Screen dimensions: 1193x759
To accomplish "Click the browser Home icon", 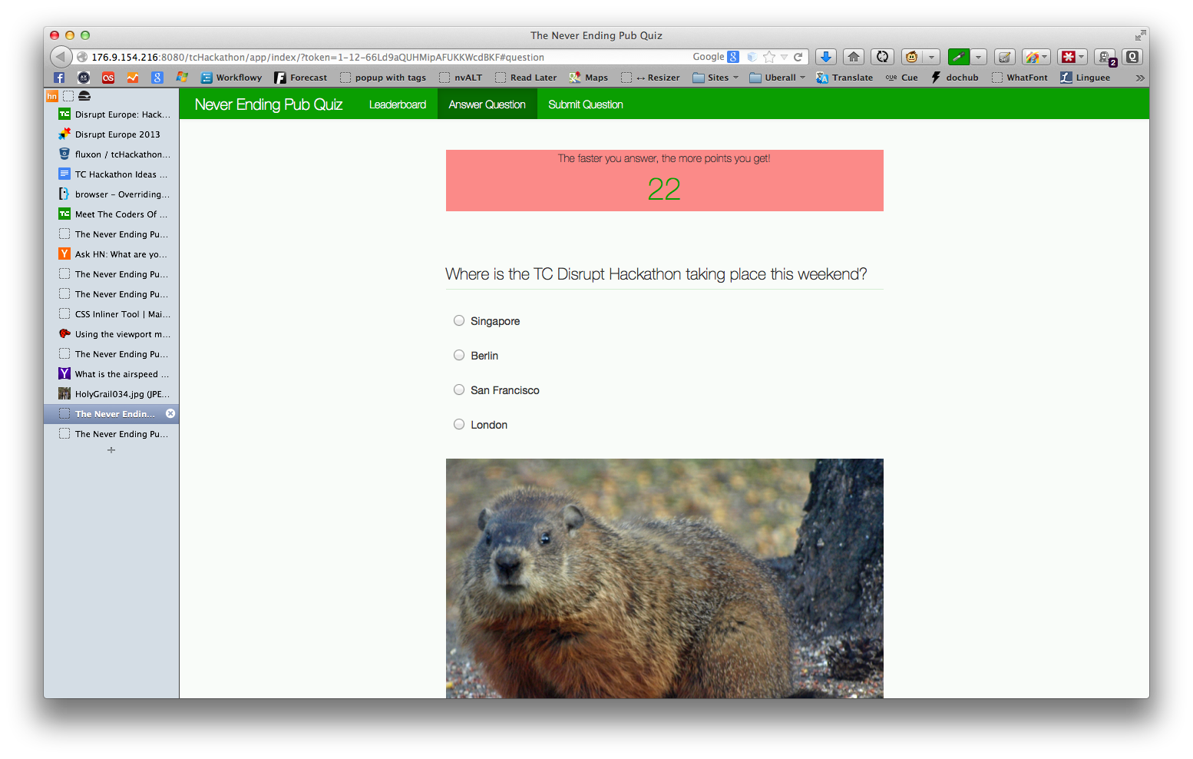I will click(x=854, y=56).
